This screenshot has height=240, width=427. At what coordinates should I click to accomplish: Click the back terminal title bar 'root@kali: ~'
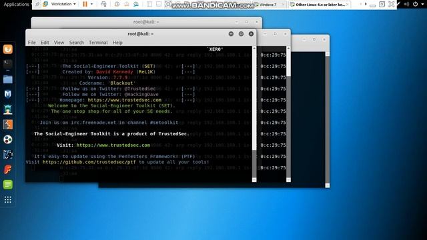tap(146, 22)
